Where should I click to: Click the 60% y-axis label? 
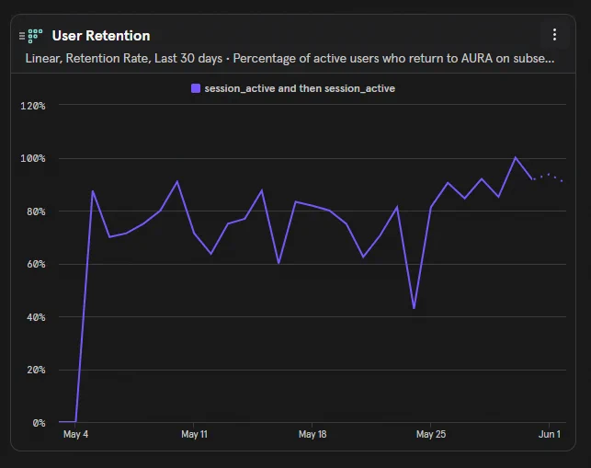[x=36, y=265]
